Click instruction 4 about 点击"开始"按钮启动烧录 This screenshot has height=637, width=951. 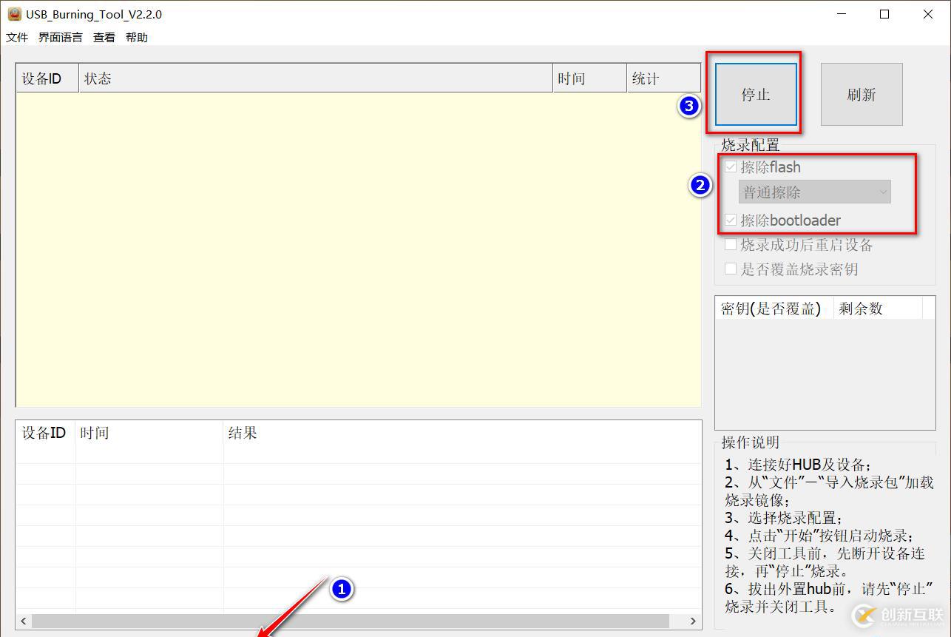tap(819, 536)
